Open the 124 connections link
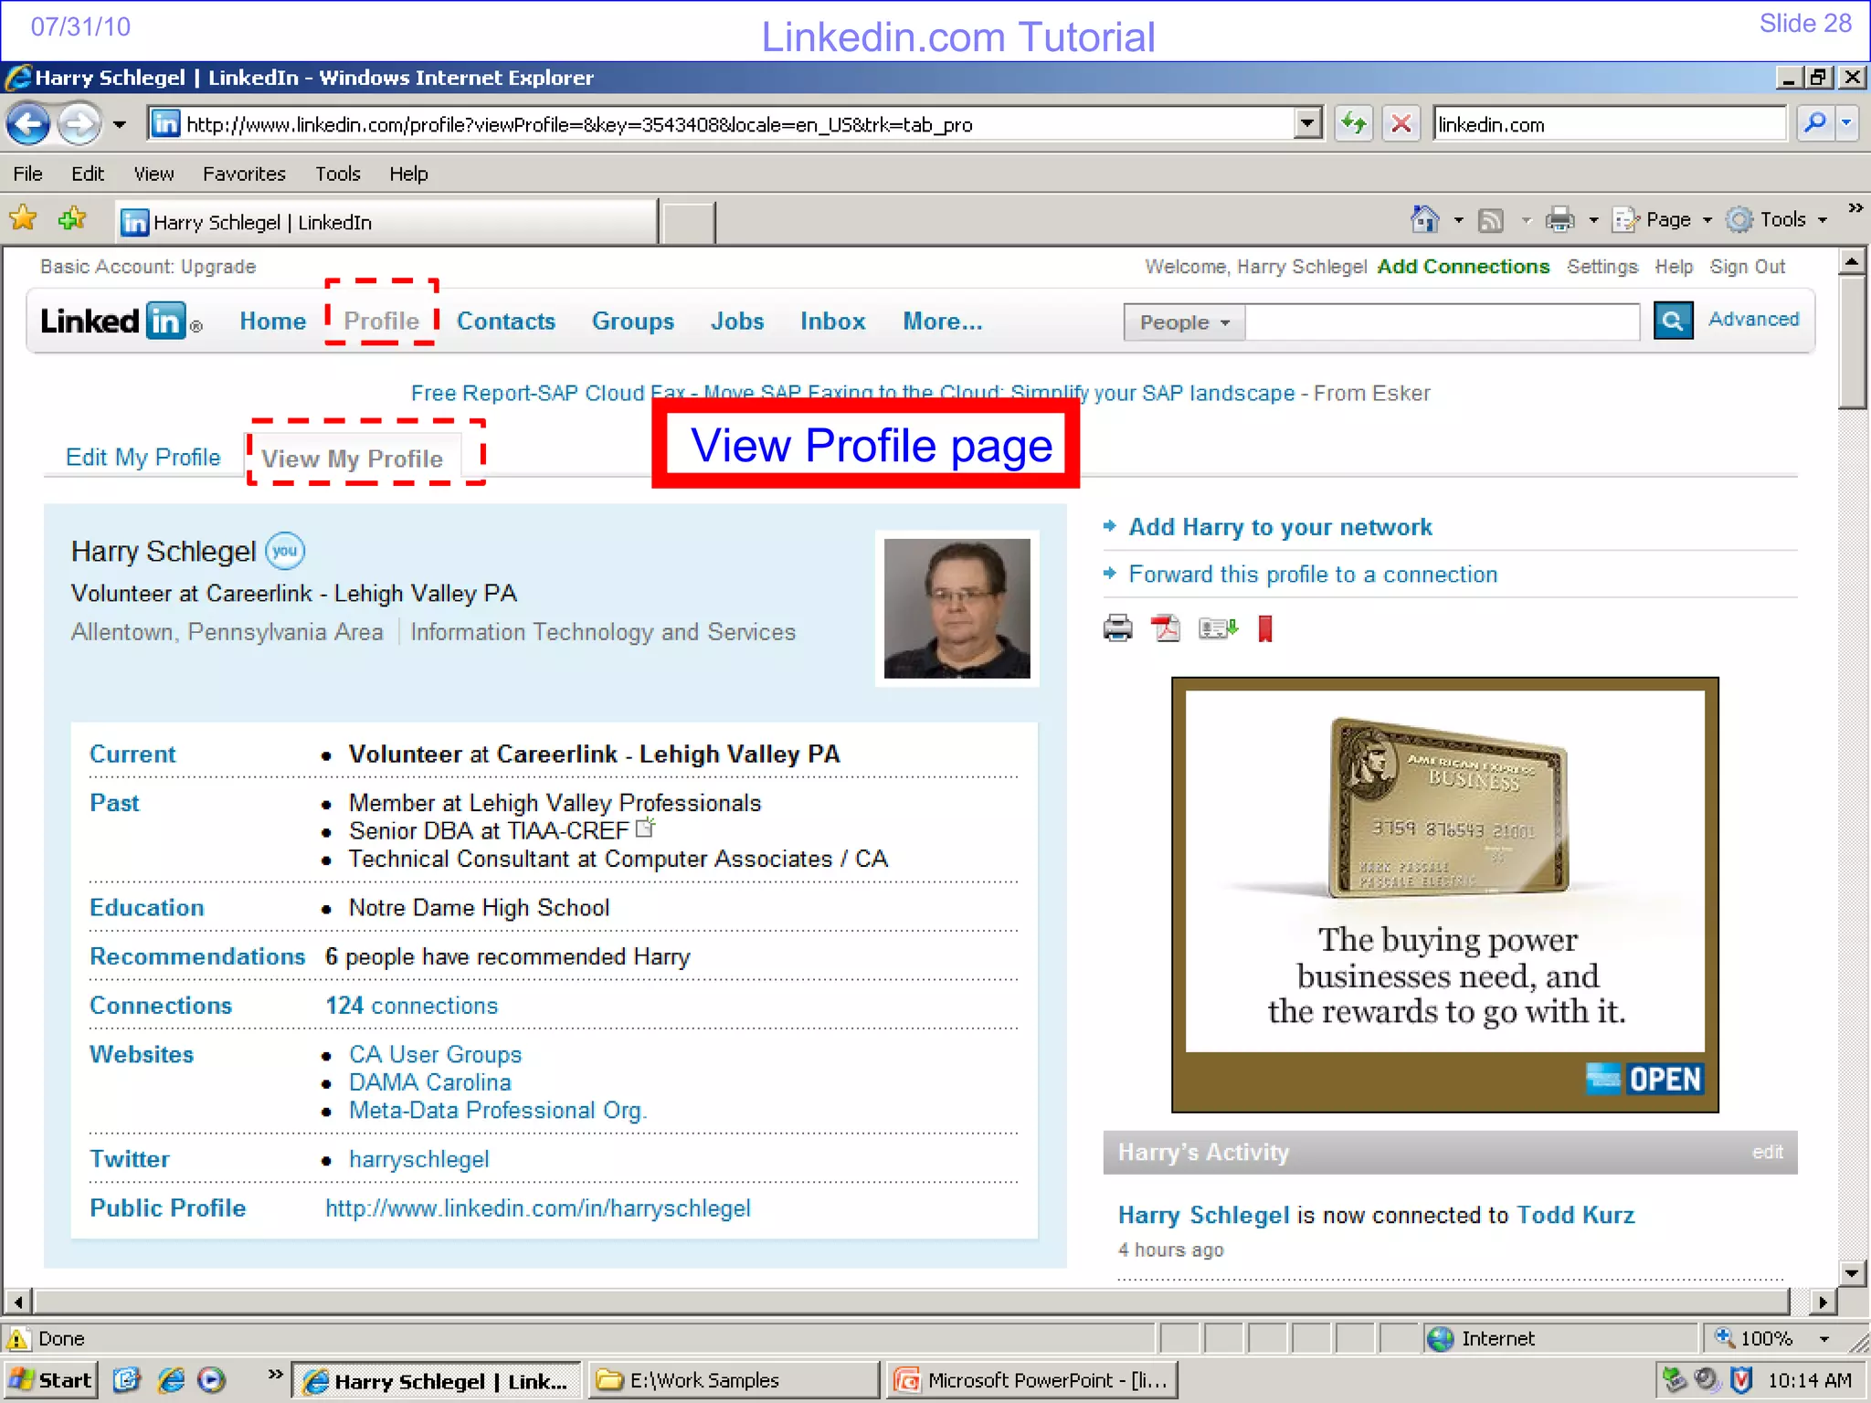 pyautogui.click(x=411, y=1006)
